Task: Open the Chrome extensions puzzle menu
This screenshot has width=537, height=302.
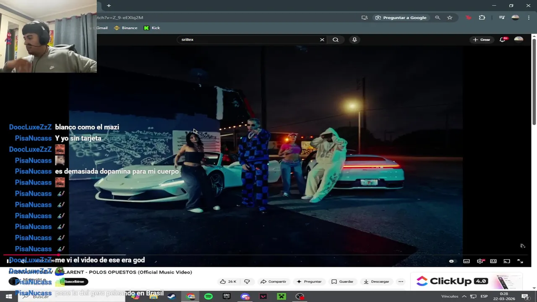Action: point(482,18)
